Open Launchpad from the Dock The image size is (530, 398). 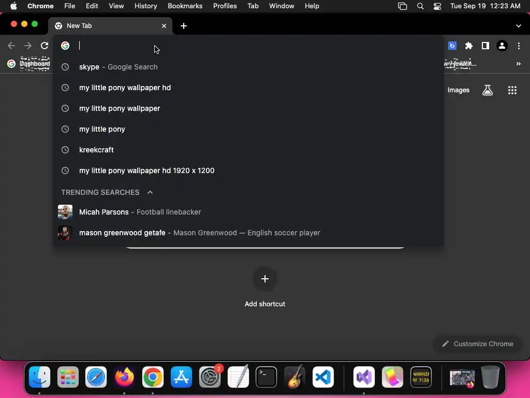(x=68, y=377)
